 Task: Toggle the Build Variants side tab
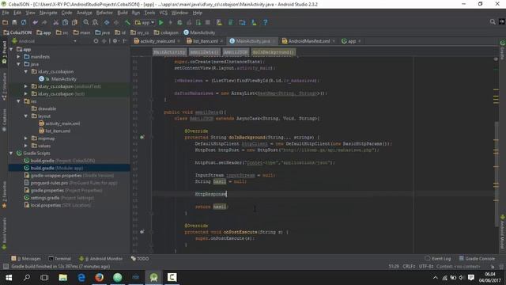pyautogui.click(x=4, y=234)
